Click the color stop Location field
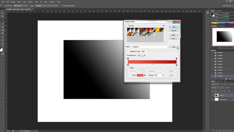Viewport: 234px width, 132px height. point(159,75)
